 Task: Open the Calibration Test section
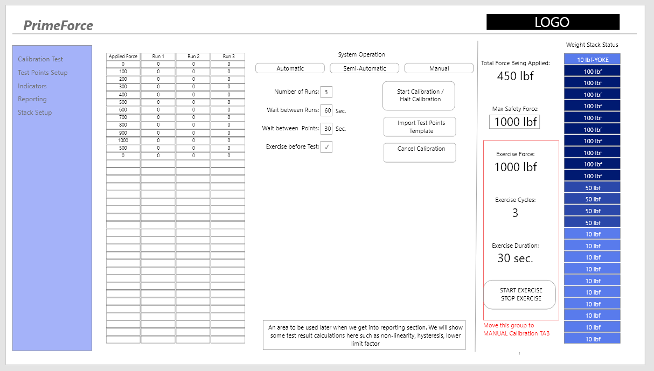(40, 59)
